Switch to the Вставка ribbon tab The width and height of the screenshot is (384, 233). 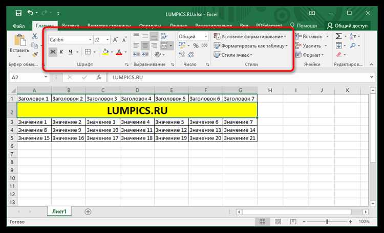click(71, 25)
